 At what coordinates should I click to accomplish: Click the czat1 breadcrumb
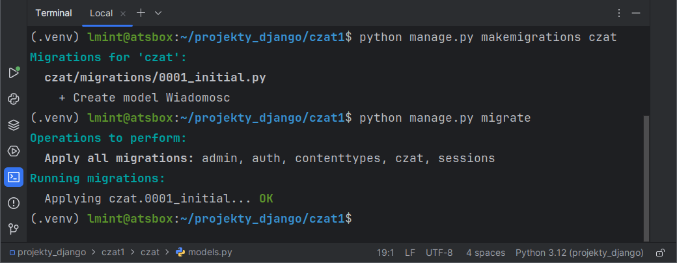click(113, 253)
